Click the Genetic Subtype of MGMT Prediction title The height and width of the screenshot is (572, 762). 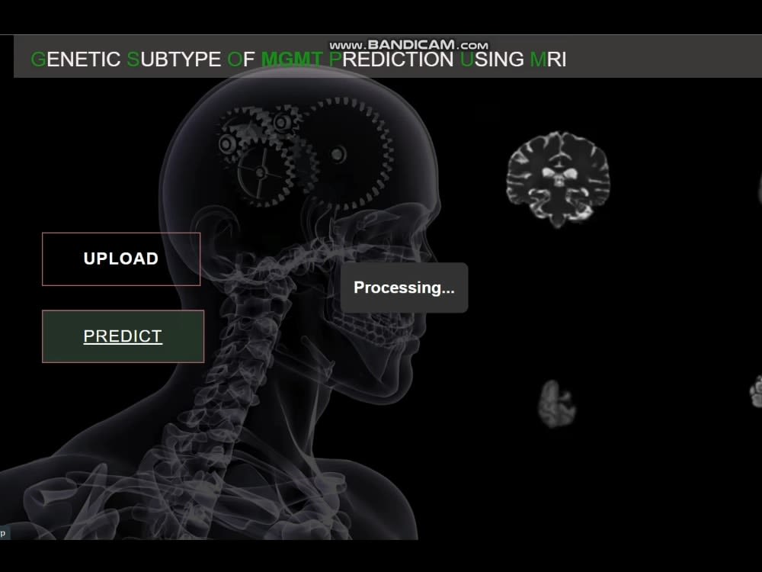coord(299,59)
